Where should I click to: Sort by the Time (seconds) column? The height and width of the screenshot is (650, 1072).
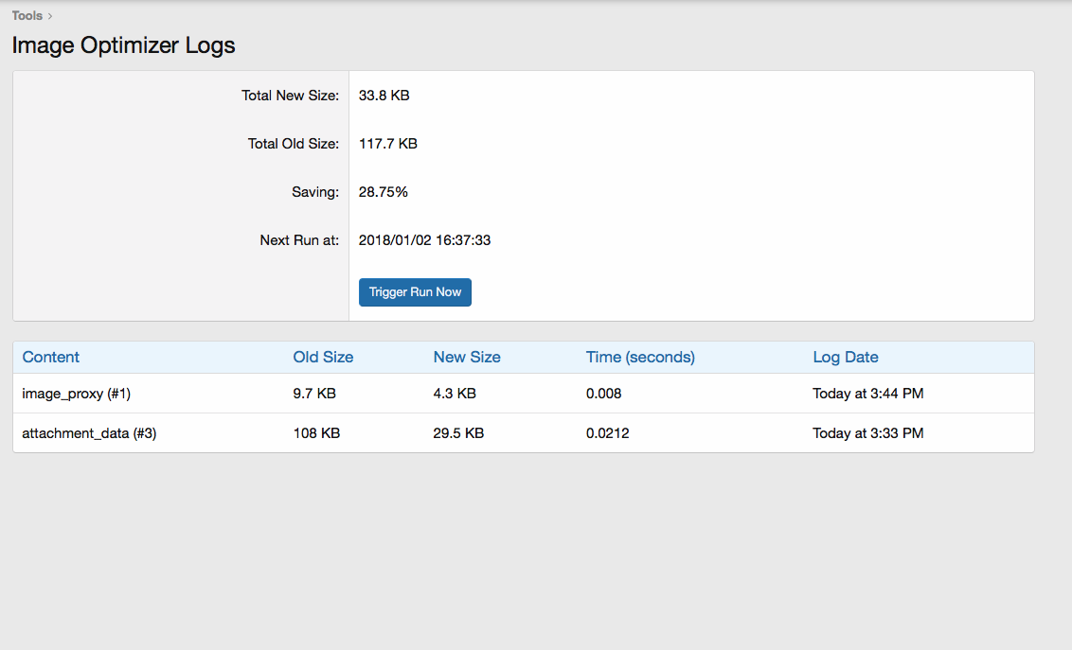[640, 357]
